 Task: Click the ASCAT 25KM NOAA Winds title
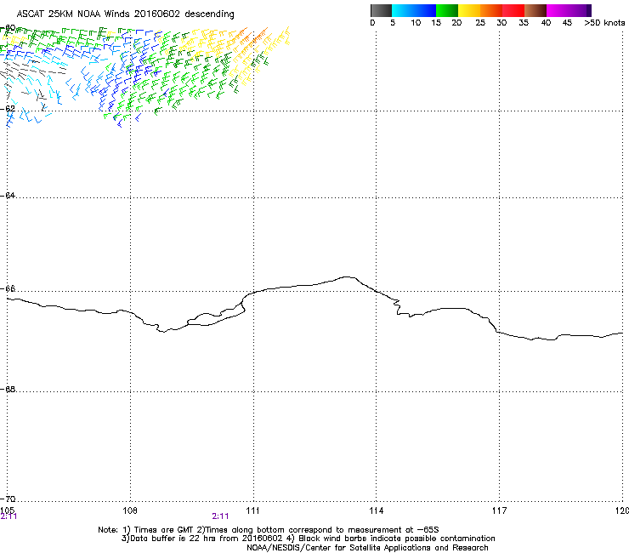(125, 14)
